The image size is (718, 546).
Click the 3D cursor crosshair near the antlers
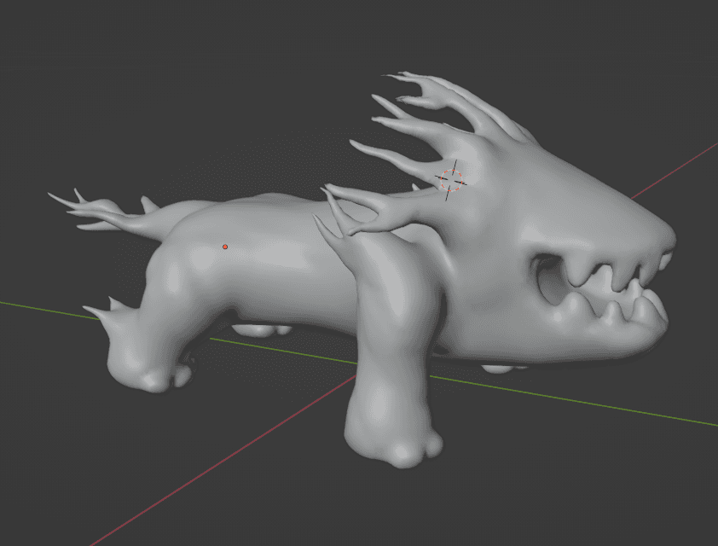[451, 180]
